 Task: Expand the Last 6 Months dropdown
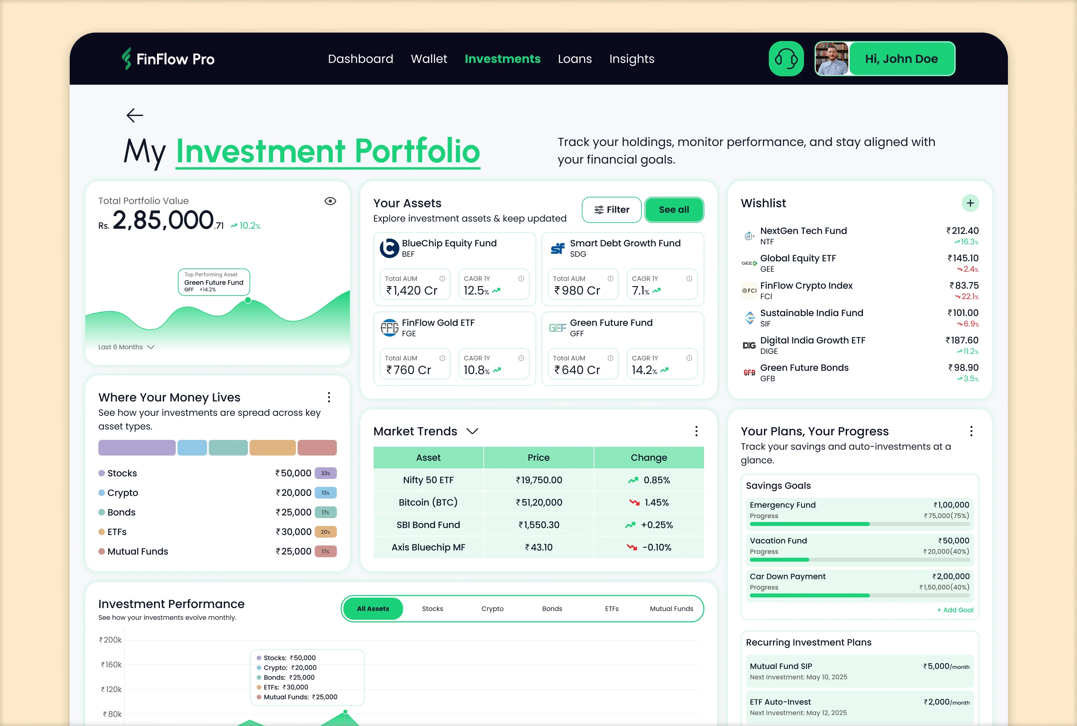126,347
